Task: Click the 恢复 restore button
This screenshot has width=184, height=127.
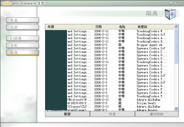Action: (113, 114)
